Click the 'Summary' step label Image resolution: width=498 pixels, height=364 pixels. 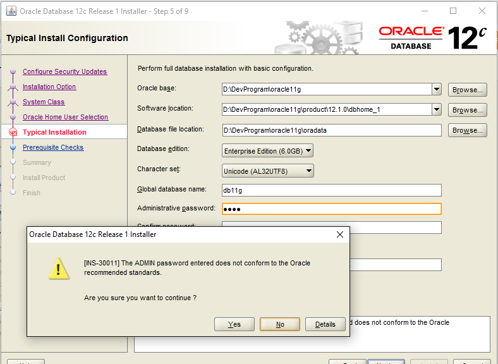tap(37, 162)
